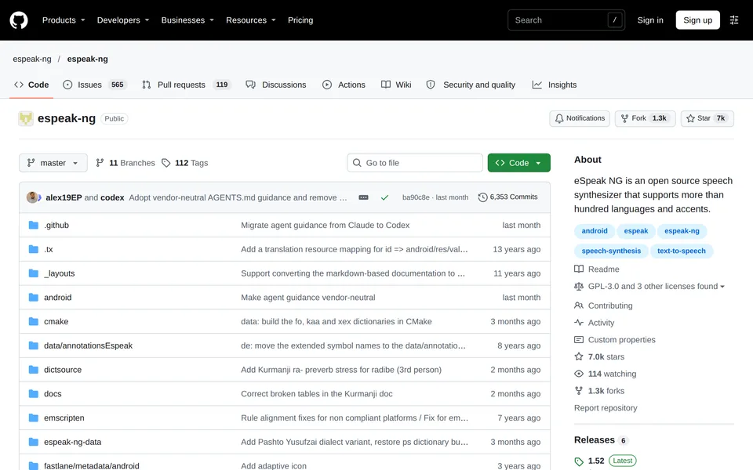Click the Discussions speech bubble icon
Screen dimensions: 753x470
tap(250, 85)
